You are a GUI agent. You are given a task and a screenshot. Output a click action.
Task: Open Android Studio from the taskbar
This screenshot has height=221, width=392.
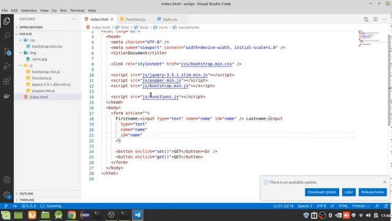point(59,215)
